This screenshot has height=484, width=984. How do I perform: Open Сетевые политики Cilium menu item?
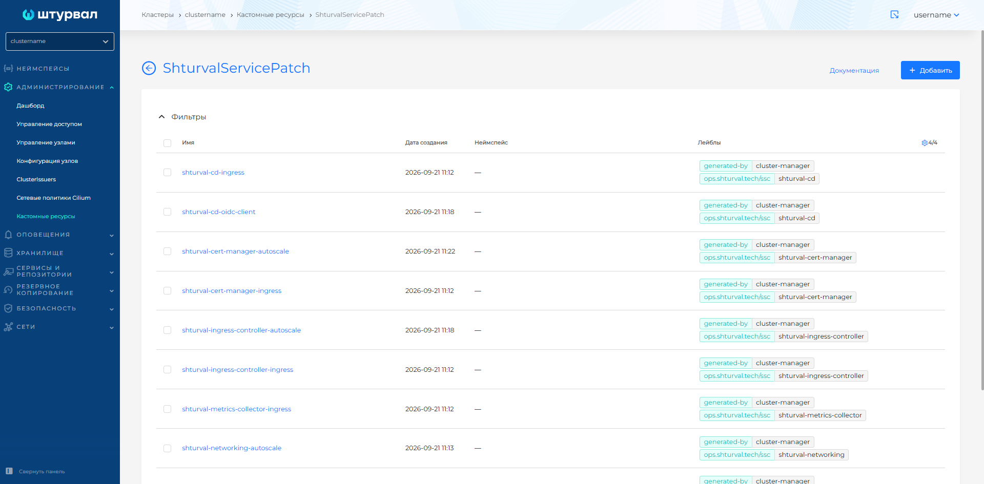pyautogui.click(x=53, y=198)
